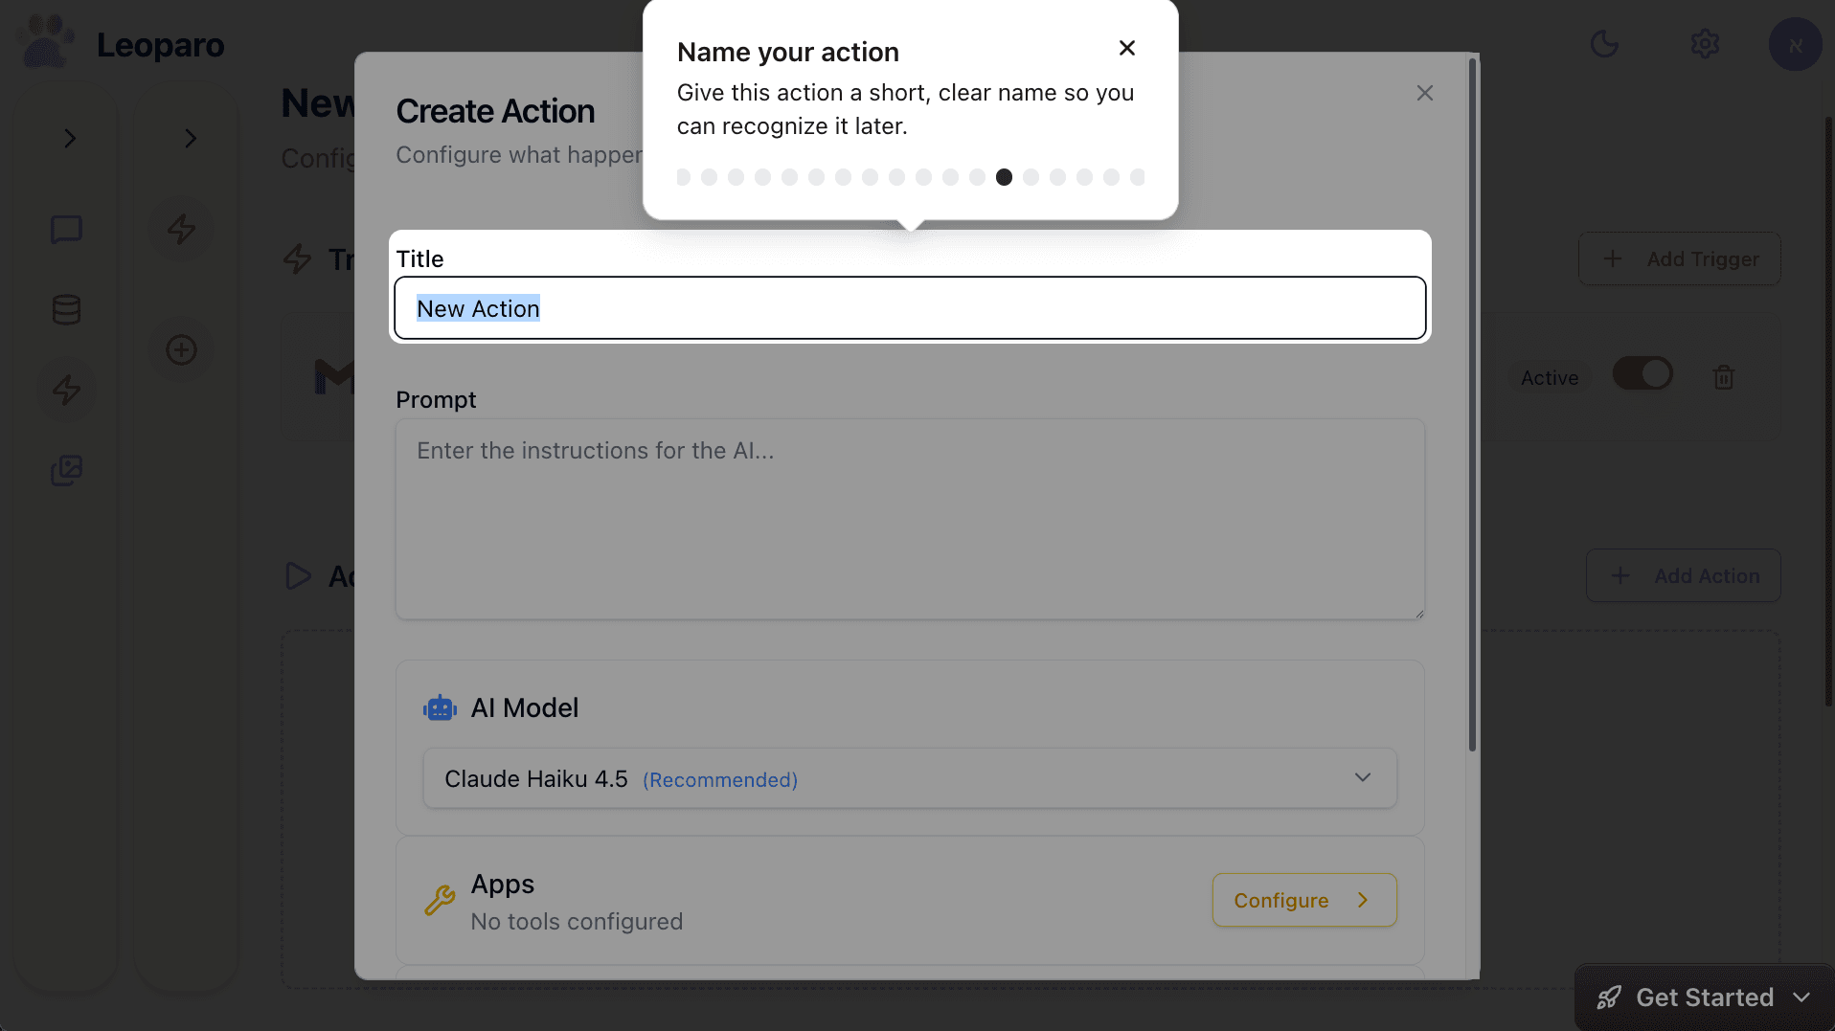
Task: Click the Prompt instructions text area
Action: 908,517
